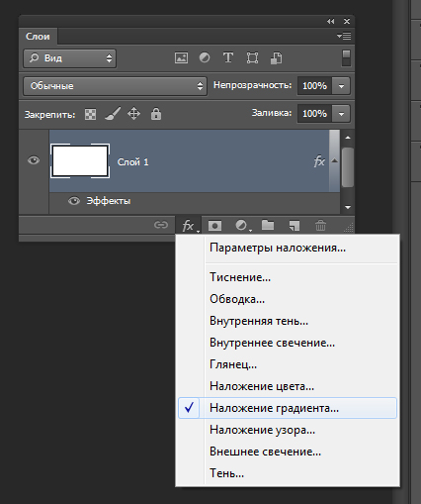Create a new group folder icon

coord(268,225)
